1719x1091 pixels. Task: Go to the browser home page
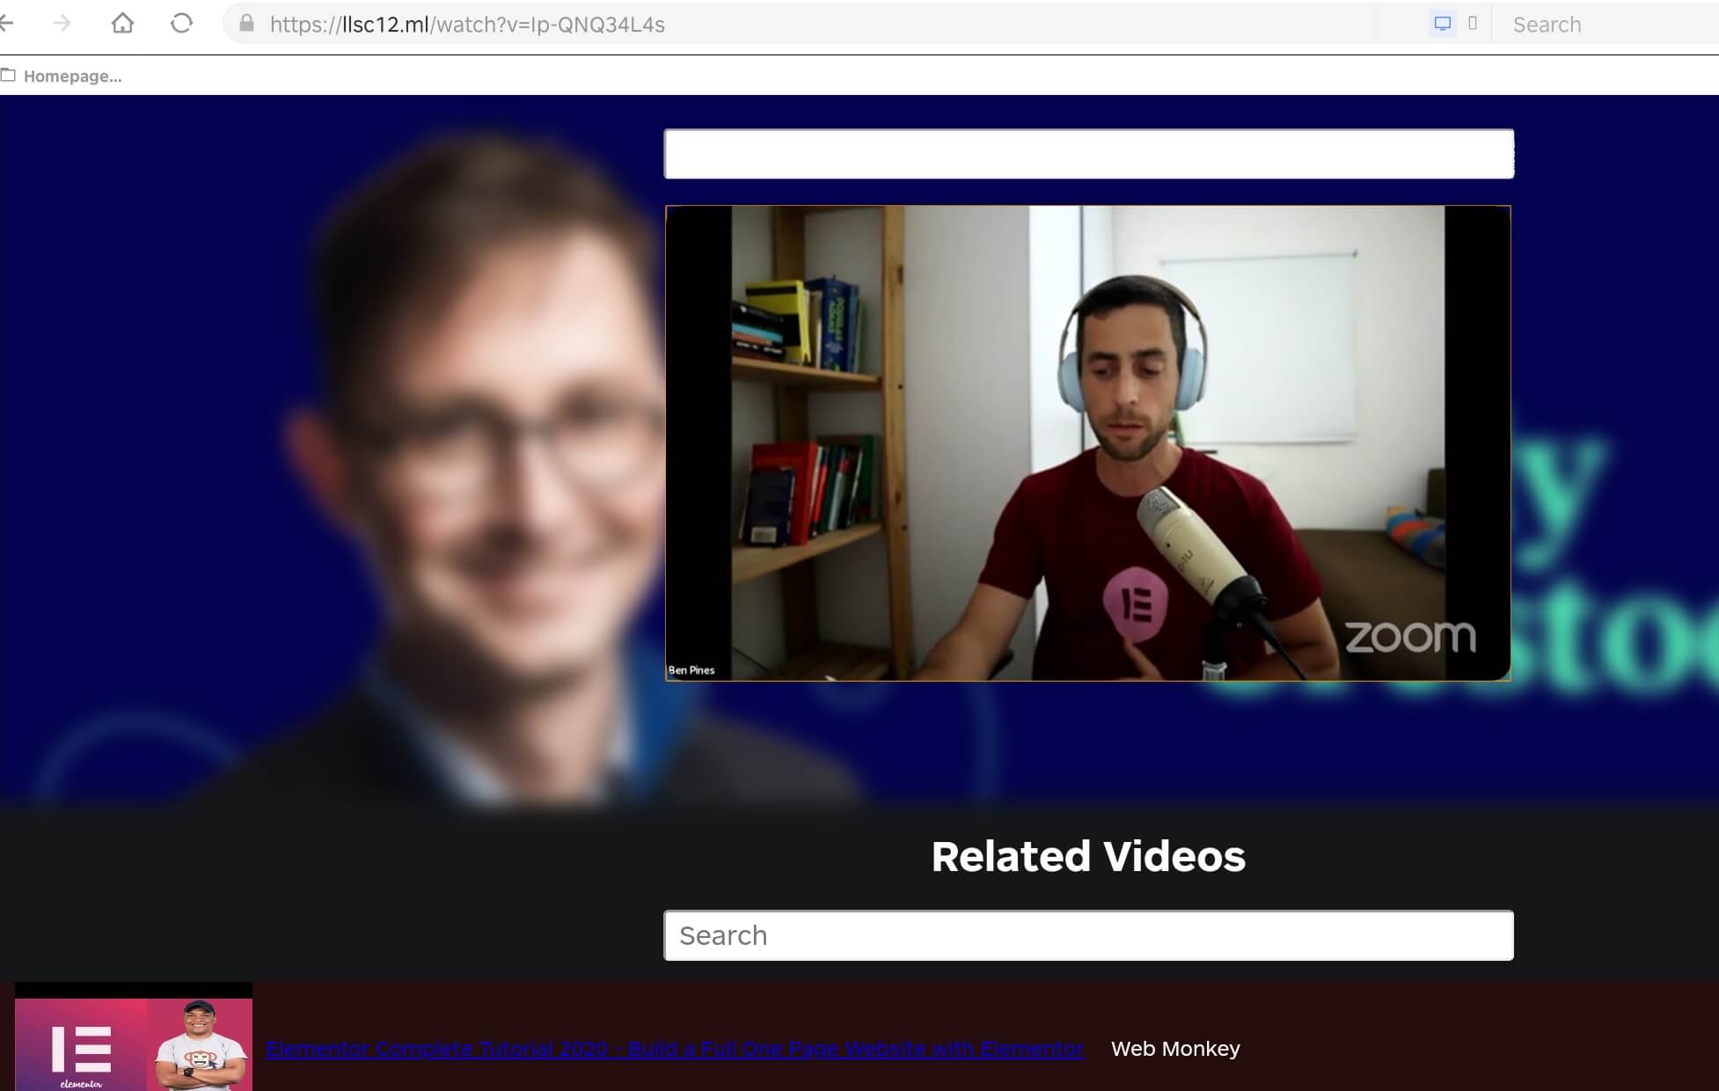122,24
